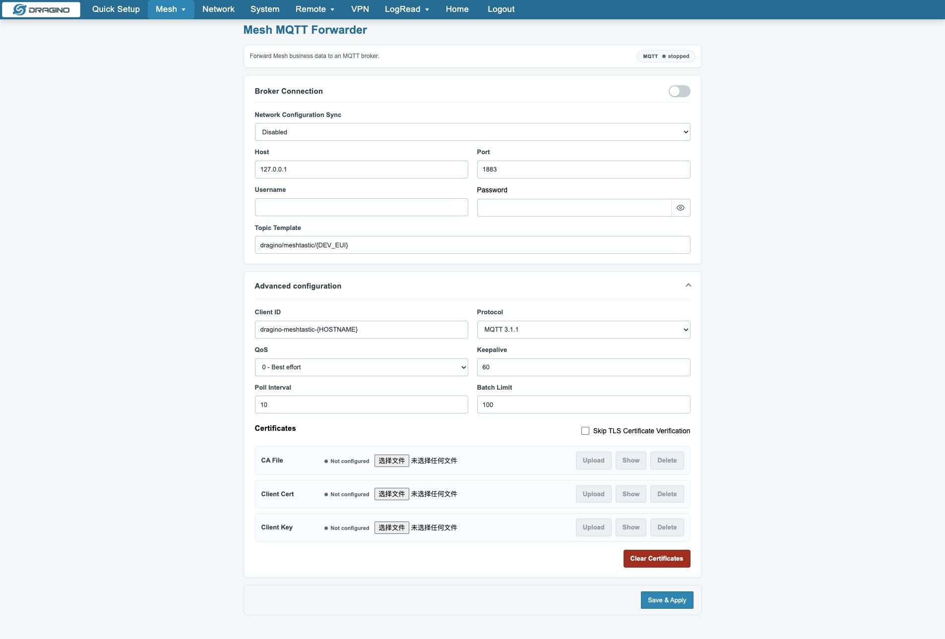Screen dimensions: 945x639
Task: Open the Network page
Action: point(218,9)
